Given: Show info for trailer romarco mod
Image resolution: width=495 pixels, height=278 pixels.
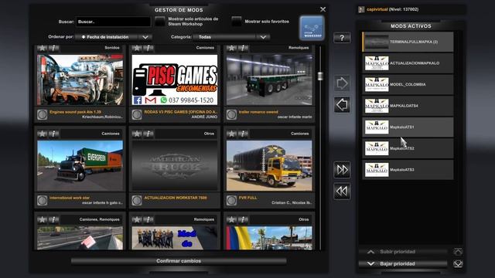Looking at the screenshot, I should (243, 48).
